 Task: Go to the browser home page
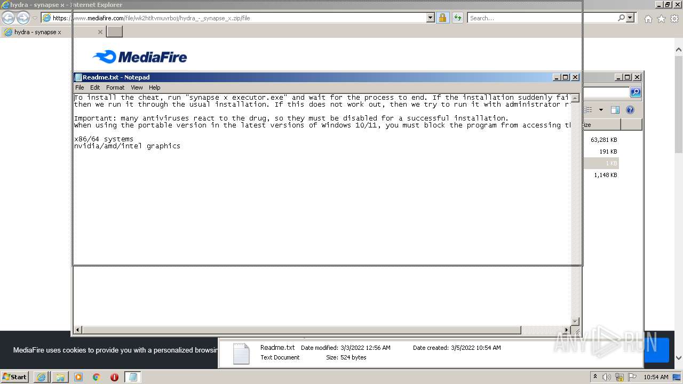click(x=648, y=19)
